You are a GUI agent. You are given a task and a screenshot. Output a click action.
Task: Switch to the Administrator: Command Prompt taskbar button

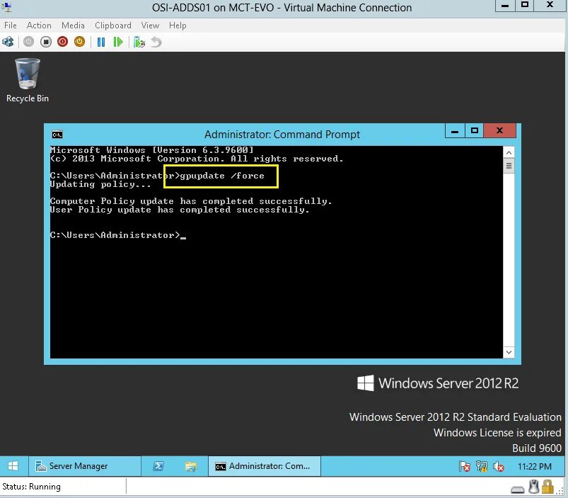point(264,466)
